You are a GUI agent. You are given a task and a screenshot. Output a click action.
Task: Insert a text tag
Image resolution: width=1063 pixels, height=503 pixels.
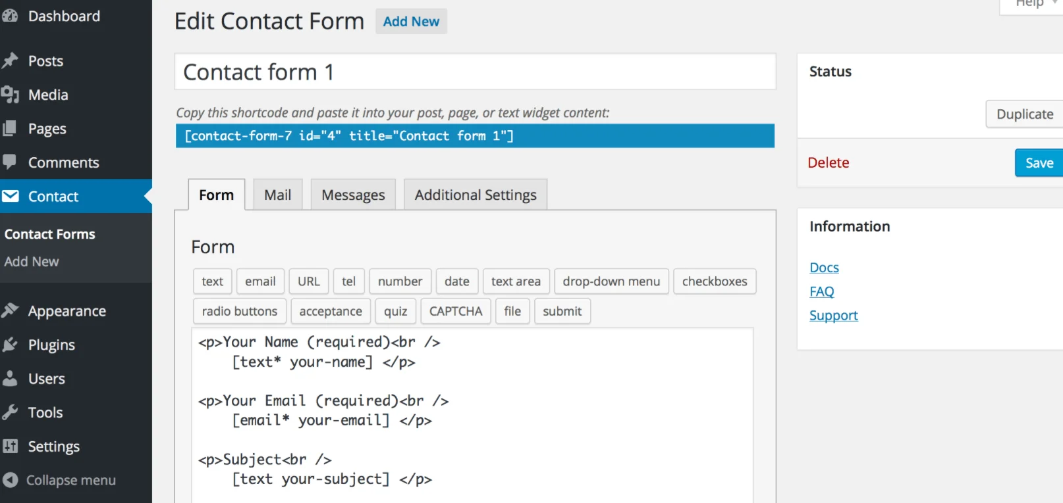[213, 281]
